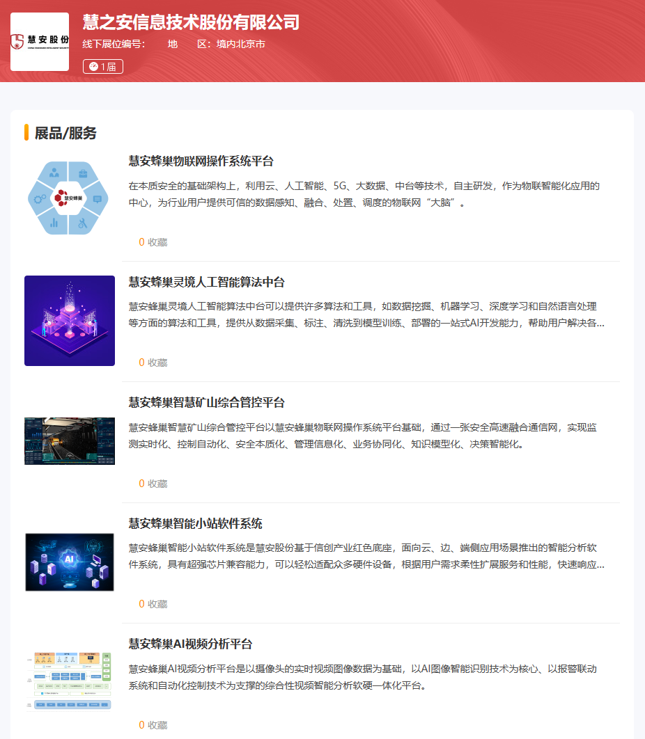The image size is (645, 739).
Task: Open the purple 灵境 AI algorithm platform thumbnail
Action: coord(69,321)
